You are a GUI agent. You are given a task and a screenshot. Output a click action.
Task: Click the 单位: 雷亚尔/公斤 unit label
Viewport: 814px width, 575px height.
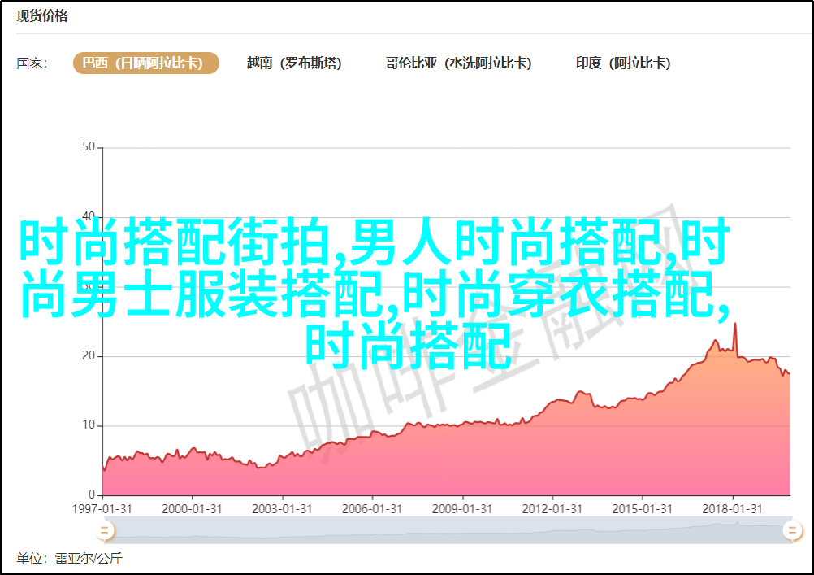tap(69, 559)
